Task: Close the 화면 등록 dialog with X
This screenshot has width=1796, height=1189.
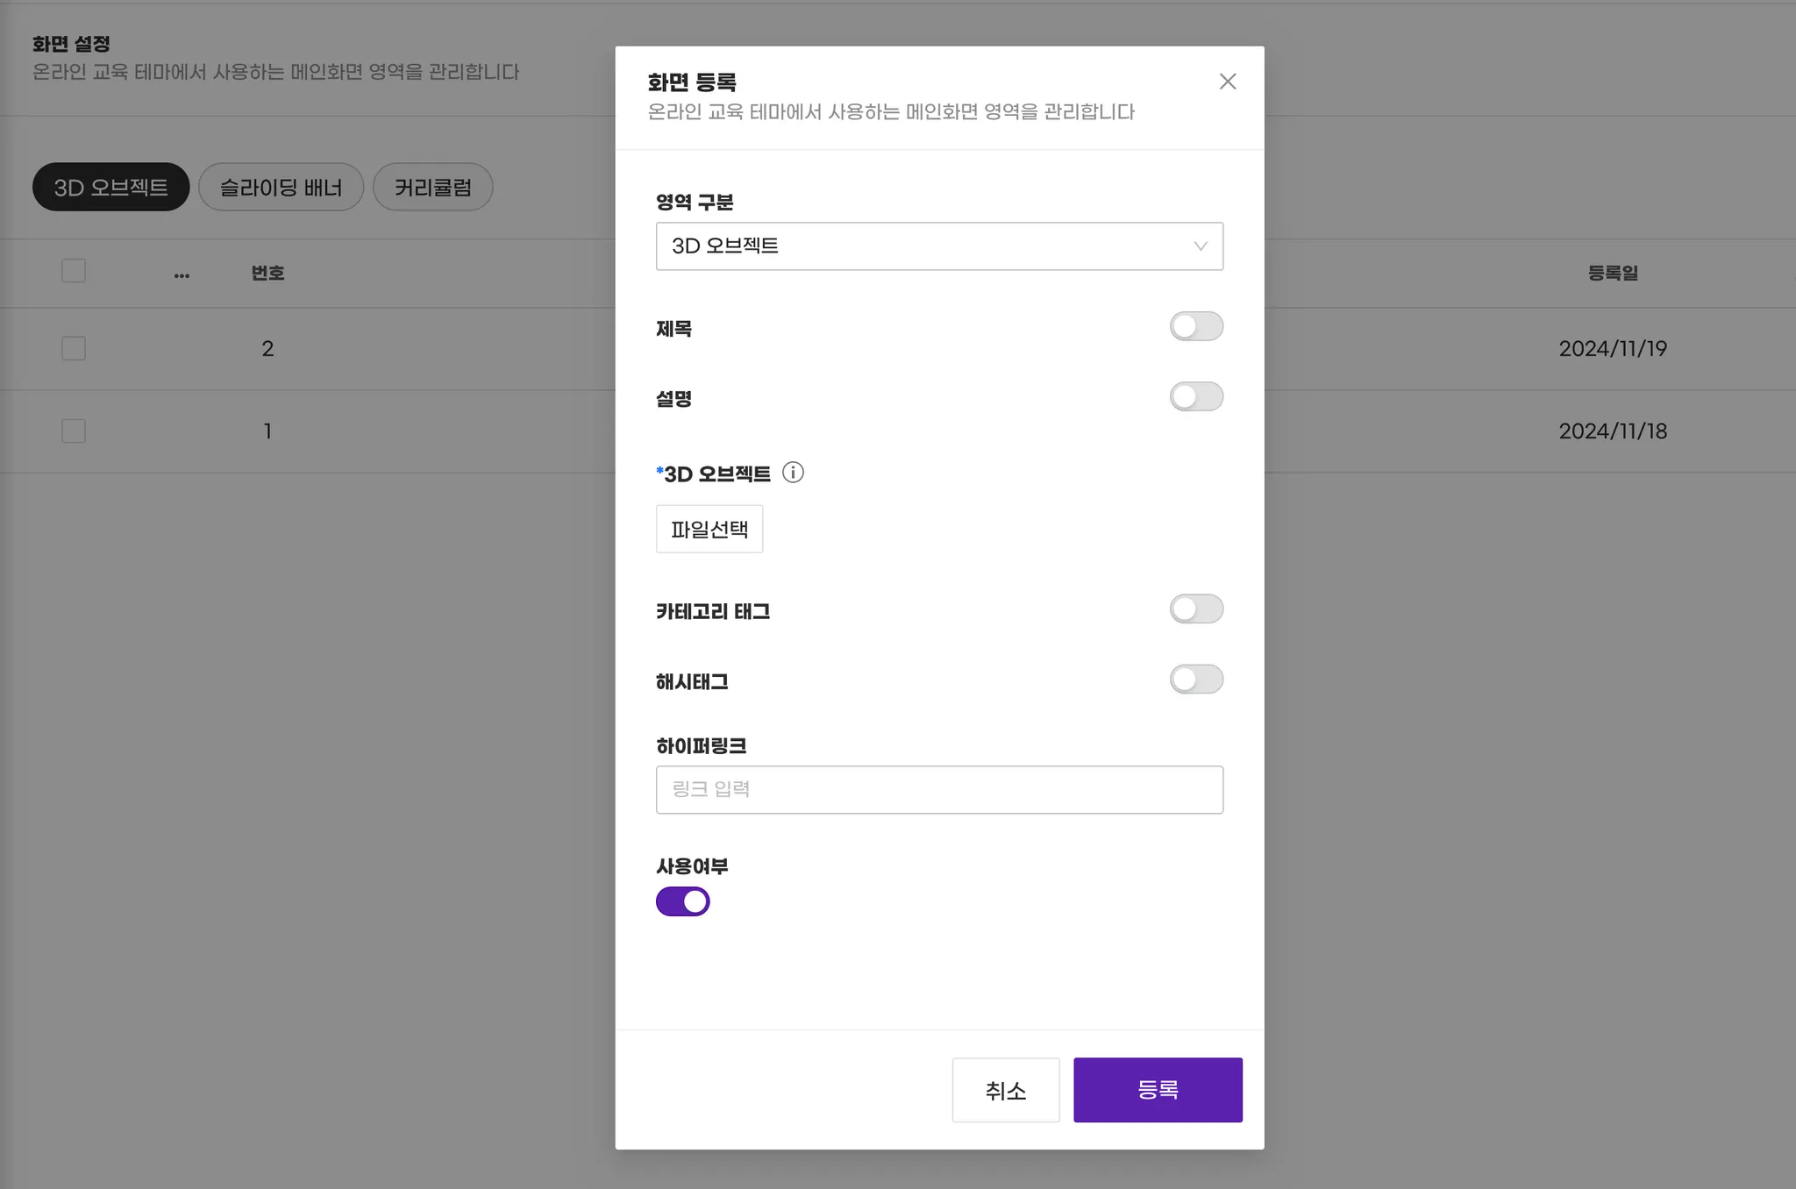Action: tap(1227, 82)
